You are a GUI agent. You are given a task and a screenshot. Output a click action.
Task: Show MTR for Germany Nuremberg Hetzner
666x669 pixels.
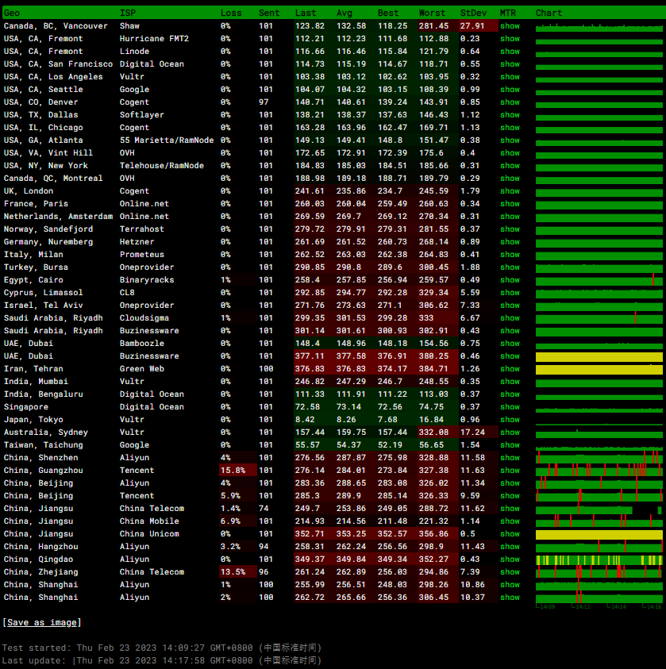tap(510, 242)
